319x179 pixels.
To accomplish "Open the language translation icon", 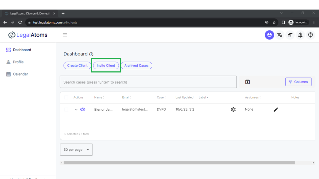I will coord(280,35).
